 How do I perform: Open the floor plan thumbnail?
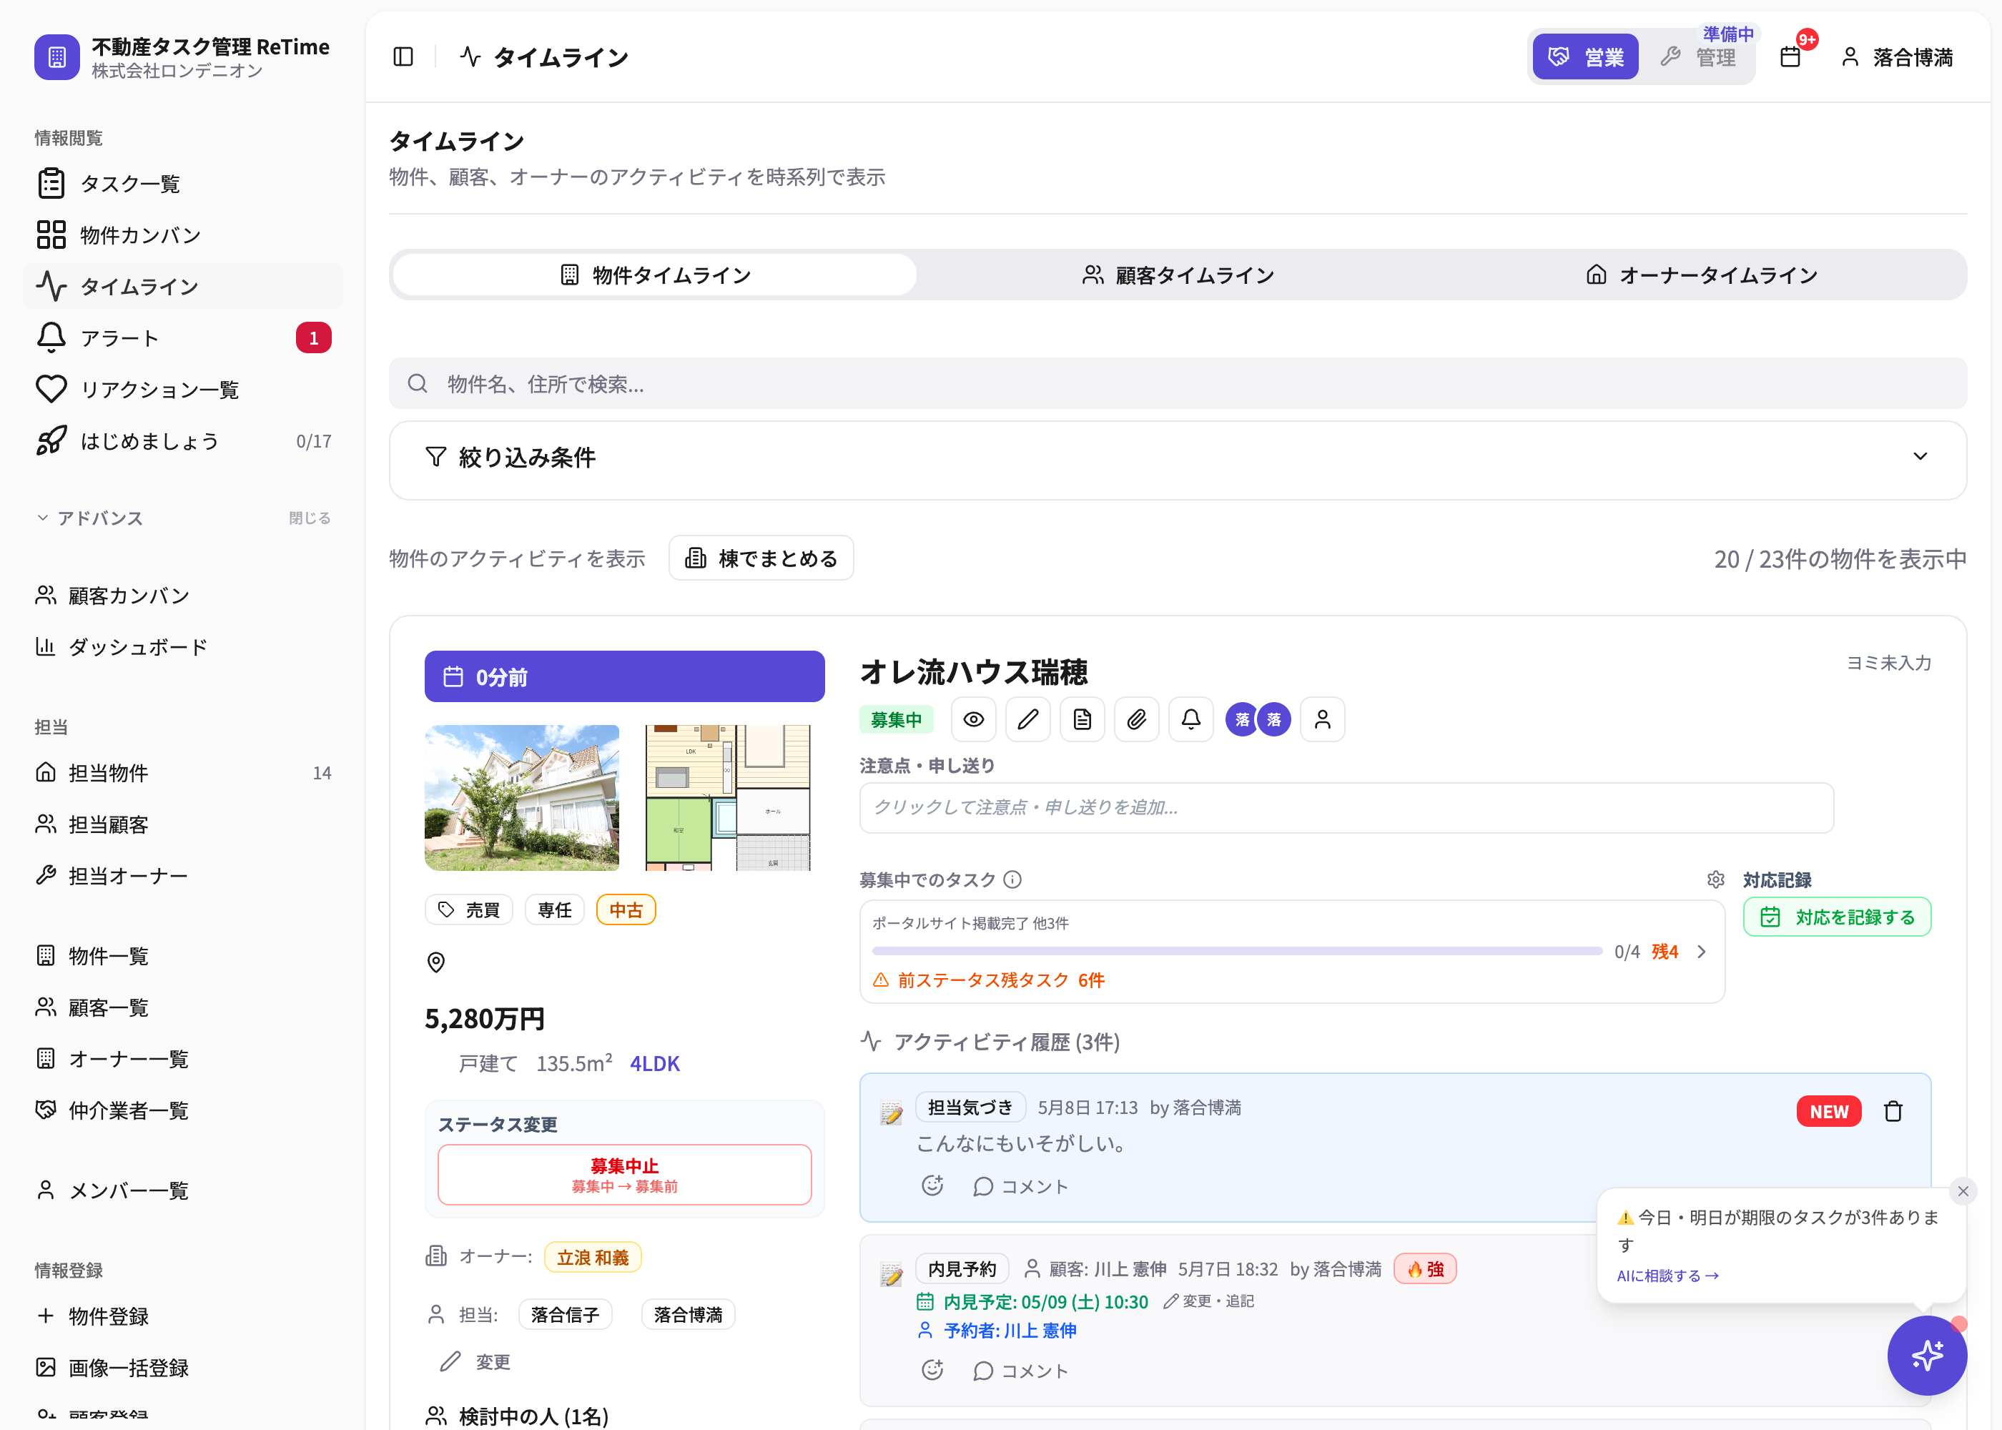[x=728, y=798]
